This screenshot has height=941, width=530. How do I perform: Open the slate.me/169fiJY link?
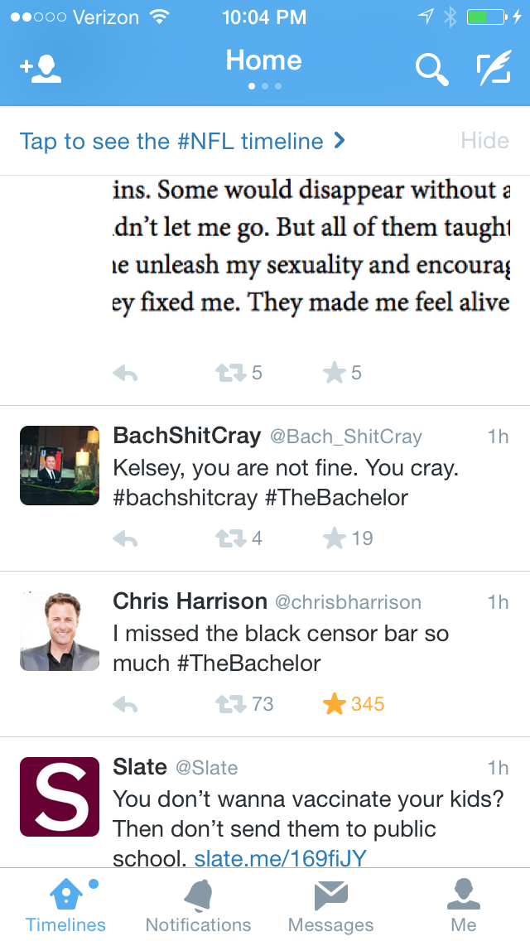pyautogui.click(x=280, y=859)
